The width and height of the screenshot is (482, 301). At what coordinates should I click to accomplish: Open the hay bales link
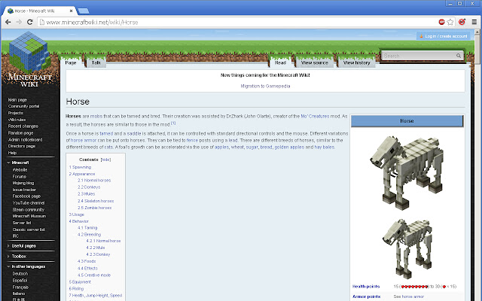click(324, 147)
